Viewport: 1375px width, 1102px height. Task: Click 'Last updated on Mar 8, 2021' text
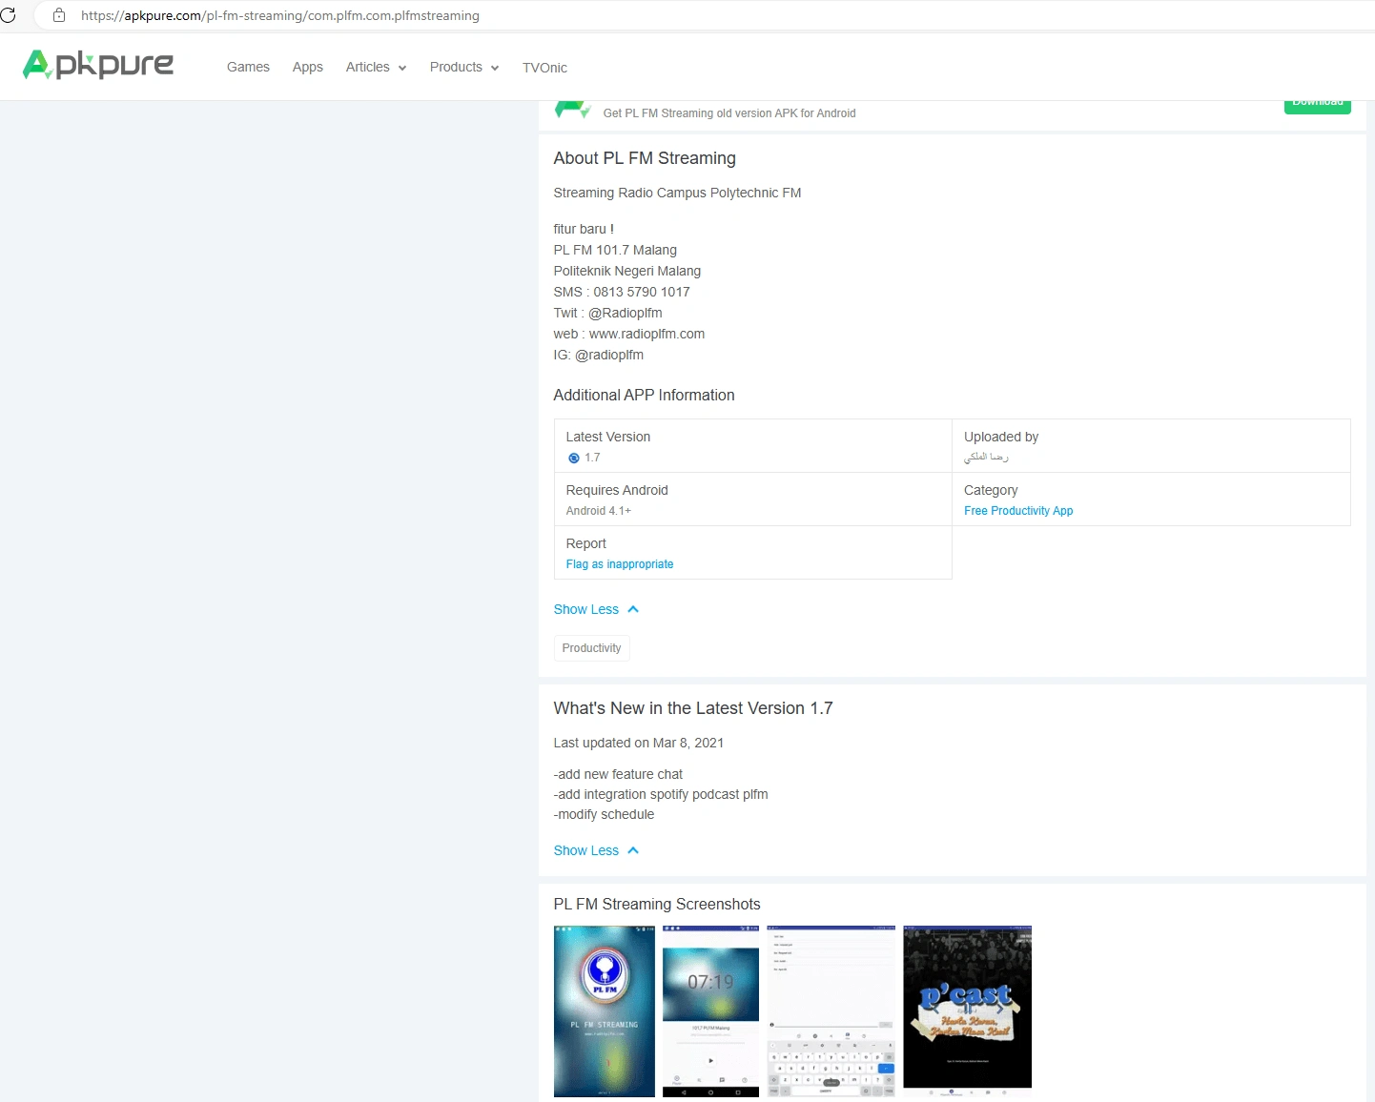[639, 743]
